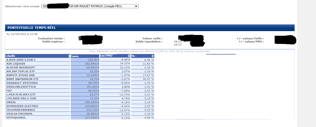Screen dimensions: 316x127
Task: Click the -0,15% variation value
Action: [x=125, y=114]
